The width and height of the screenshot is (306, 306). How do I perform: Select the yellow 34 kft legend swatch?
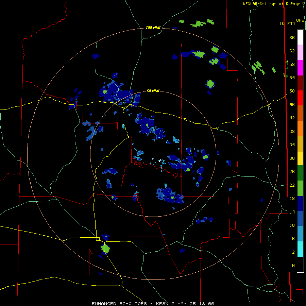pos(300,158)
